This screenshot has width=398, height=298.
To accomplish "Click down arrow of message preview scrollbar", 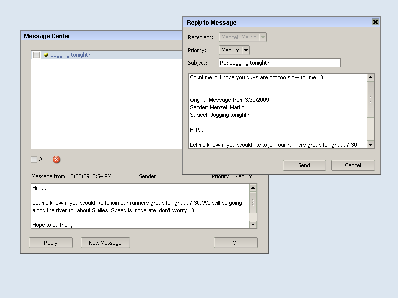I will 253,225.
